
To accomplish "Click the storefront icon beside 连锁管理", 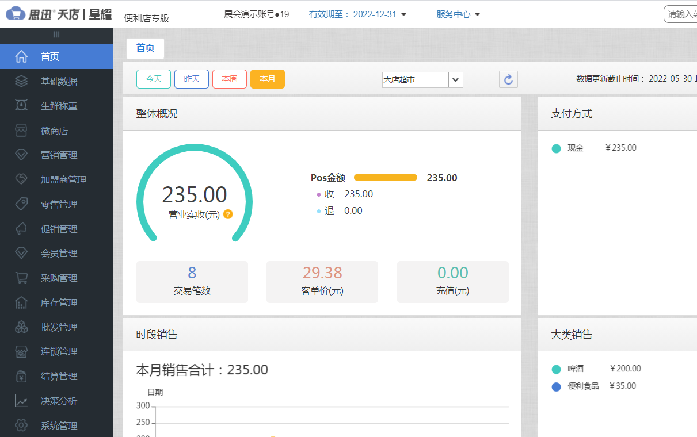I will [x=21, y=351].
